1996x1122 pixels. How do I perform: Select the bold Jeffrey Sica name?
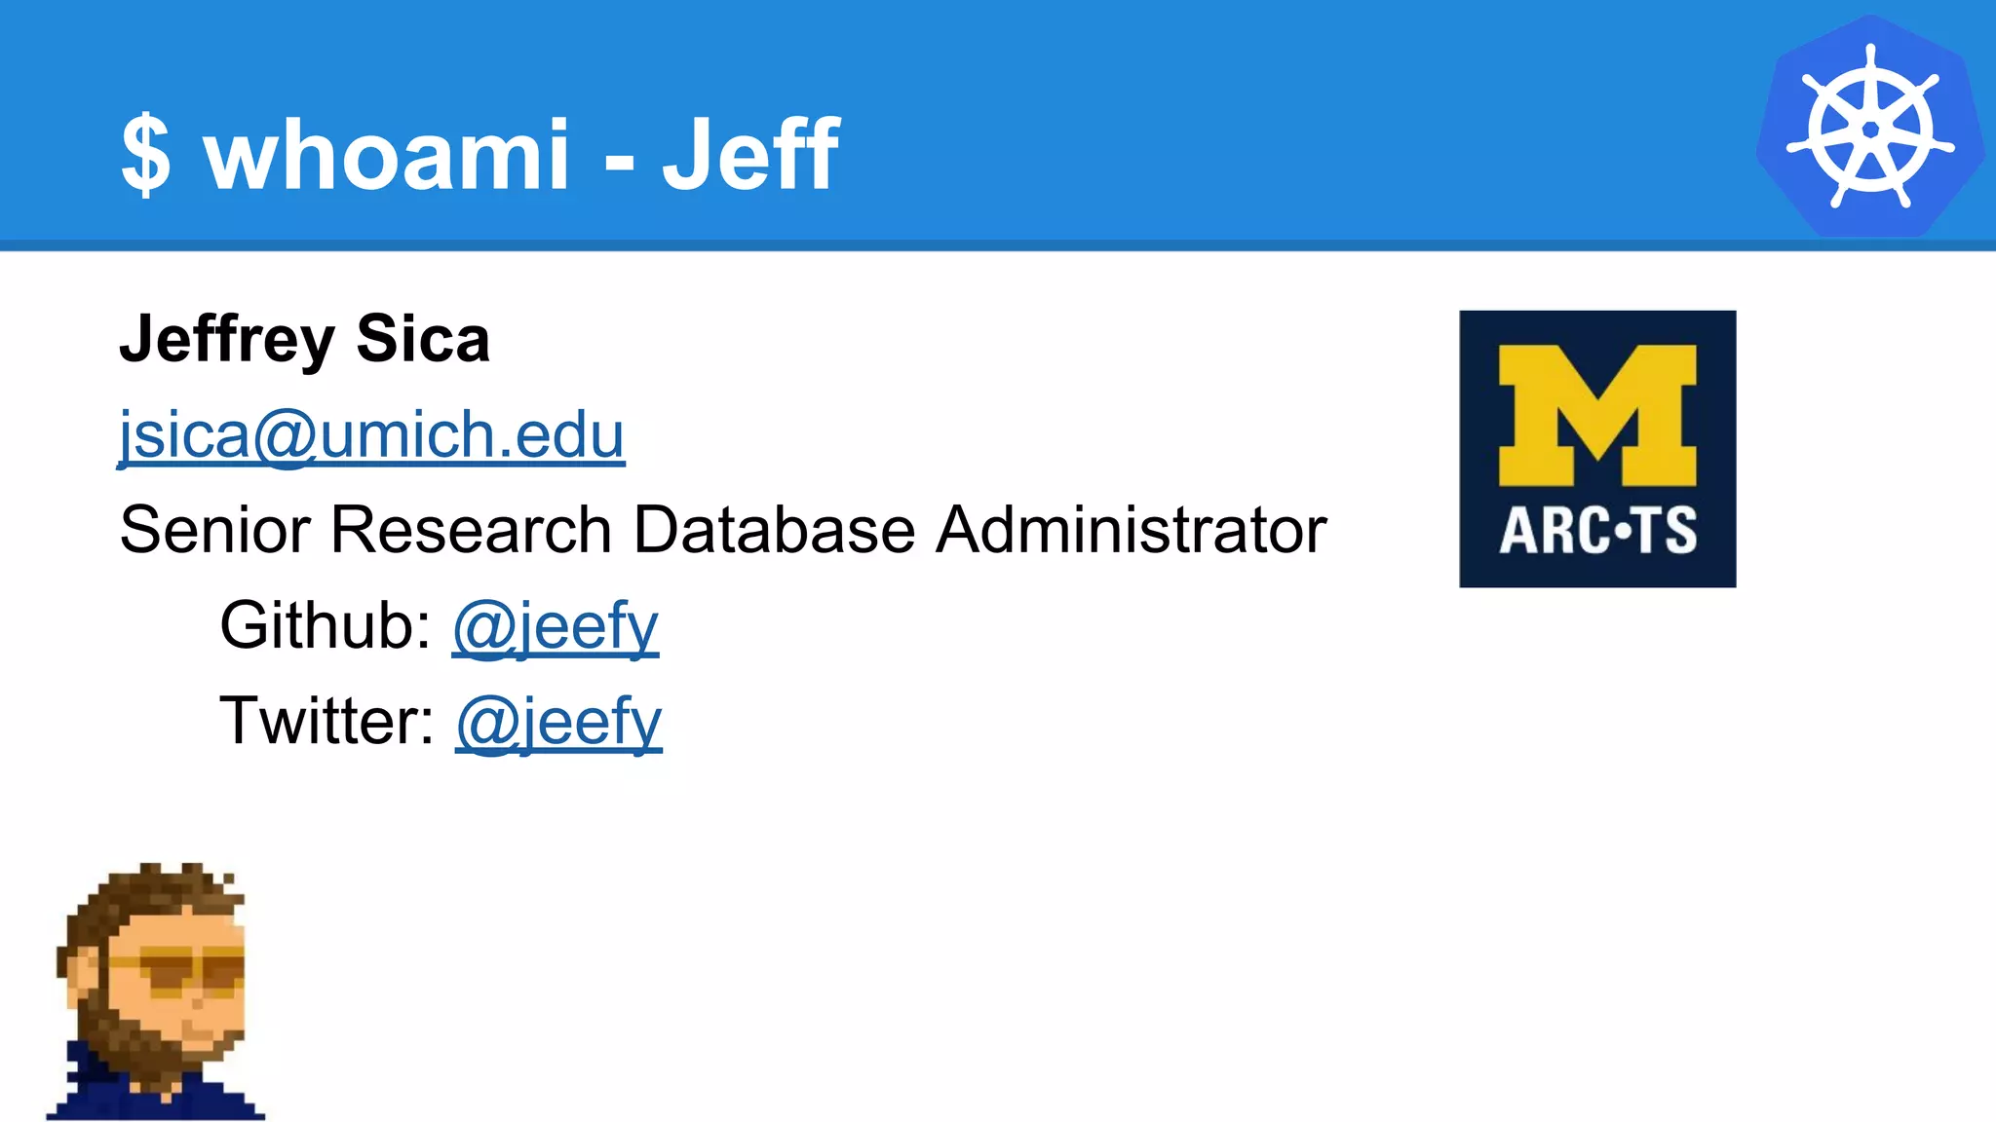tap(304, 339)
